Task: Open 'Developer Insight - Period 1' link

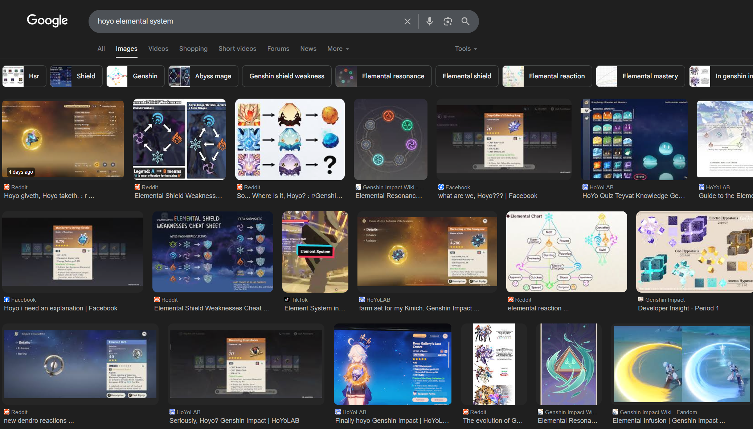Action: [x=678, y=308]
